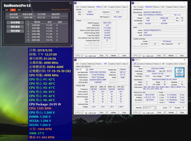The image size is (191, 141).
Task: Switch to the Caches tab in the processor window
Action: point(141,64)
